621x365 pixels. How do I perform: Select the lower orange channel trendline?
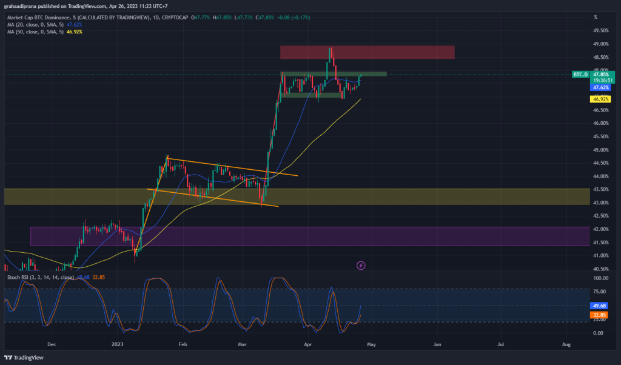coord(212,198)
